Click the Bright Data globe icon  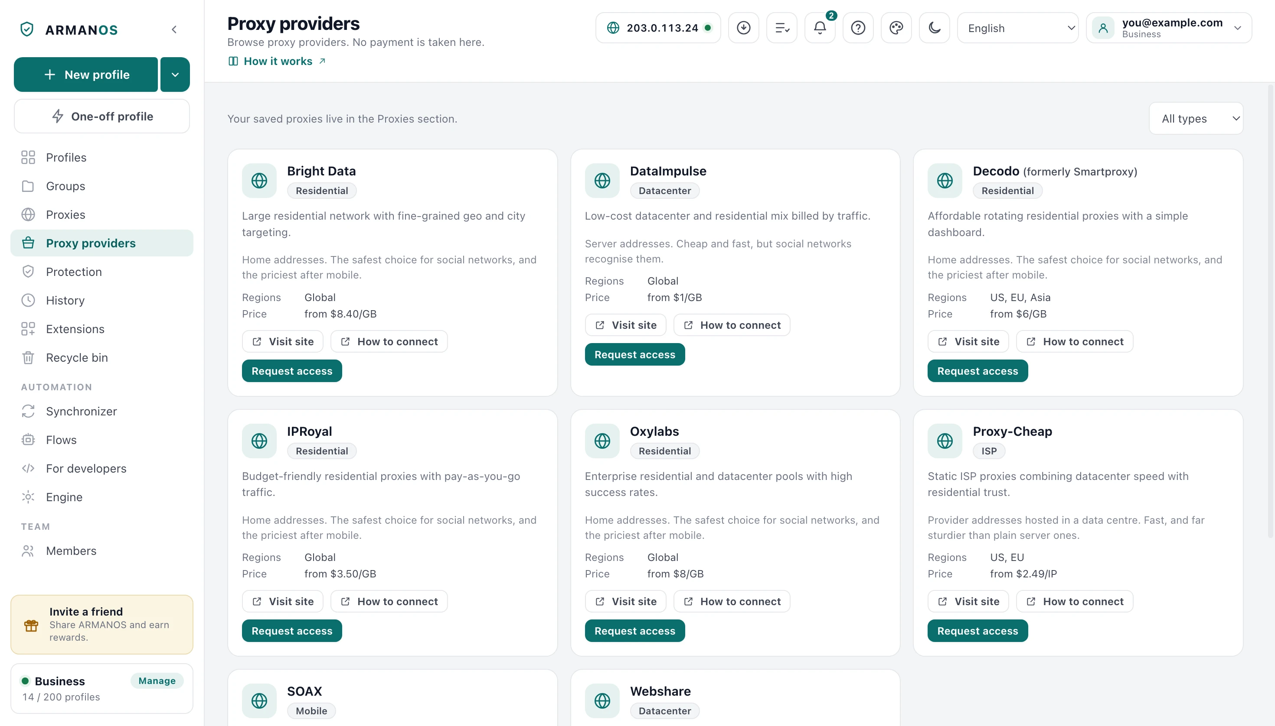(259, 181)
